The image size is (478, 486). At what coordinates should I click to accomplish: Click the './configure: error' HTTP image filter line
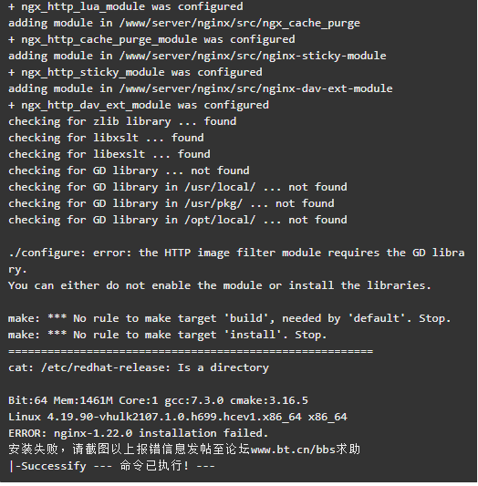pos(236,261)
